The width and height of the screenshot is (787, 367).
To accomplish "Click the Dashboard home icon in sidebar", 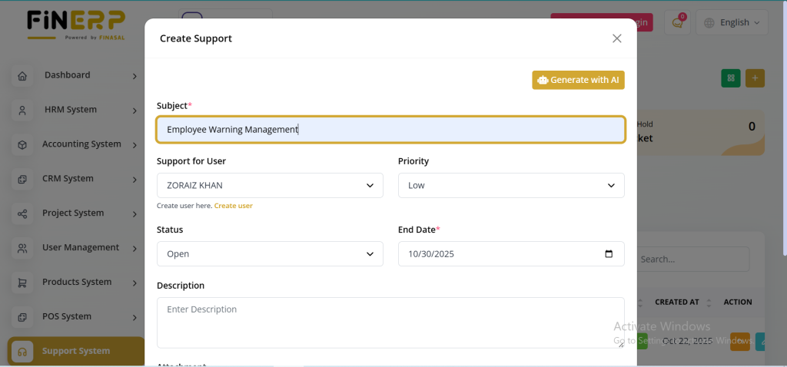I will tap(22, 76).
